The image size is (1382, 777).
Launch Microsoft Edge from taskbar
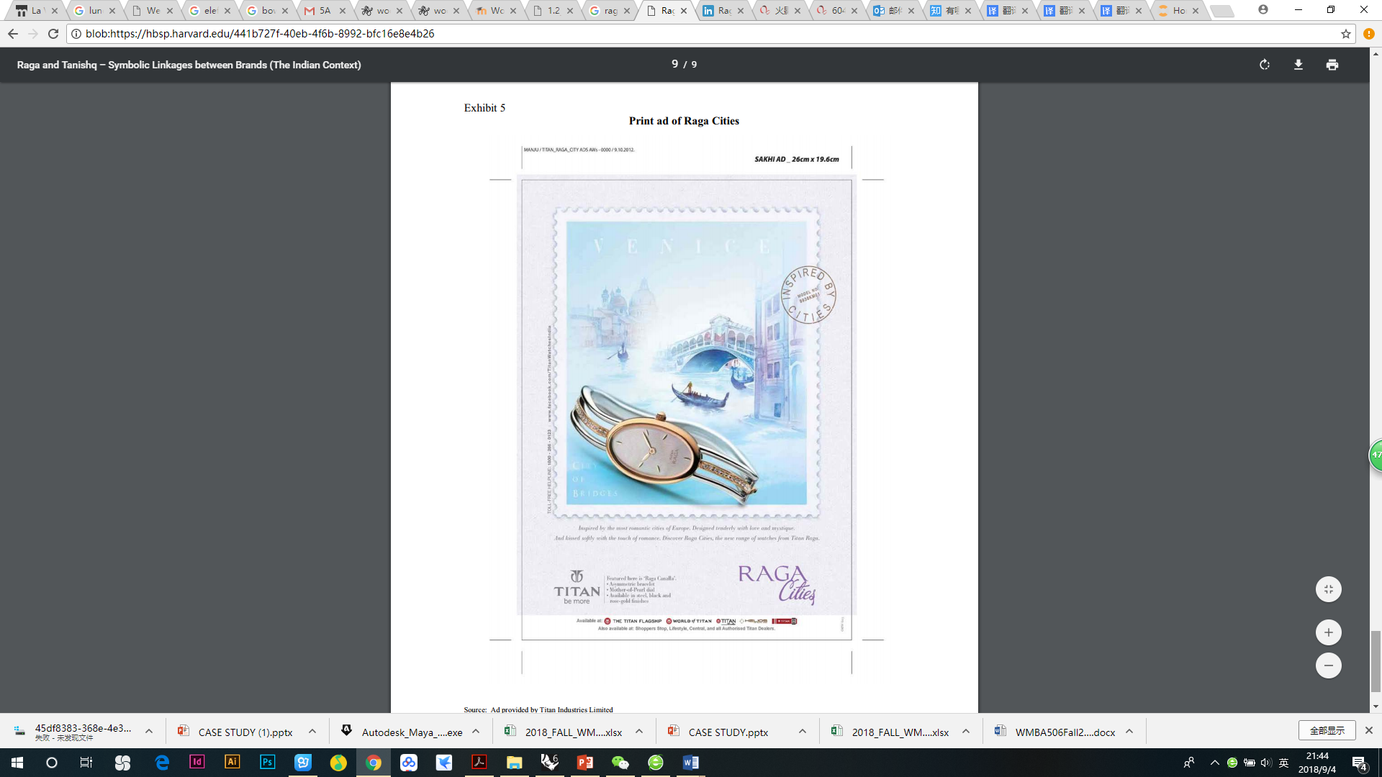click(162, 763)
